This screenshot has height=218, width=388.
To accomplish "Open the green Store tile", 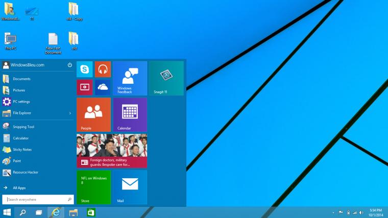I will tap(93, 187).
